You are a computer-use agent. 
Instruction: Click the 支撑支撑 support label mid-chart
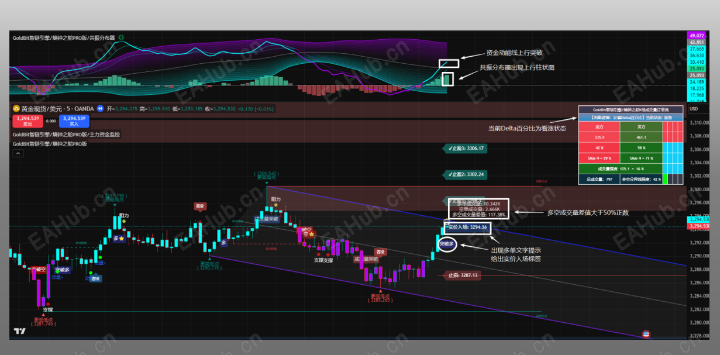coord(323,260)
